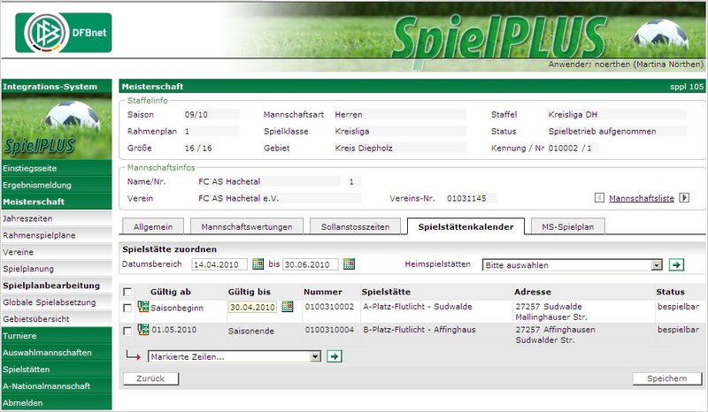The height and width of the screenshot is (412, 708).
Task: Open calendar picker for start date 14.04.2010
Action: coord(258,264)
